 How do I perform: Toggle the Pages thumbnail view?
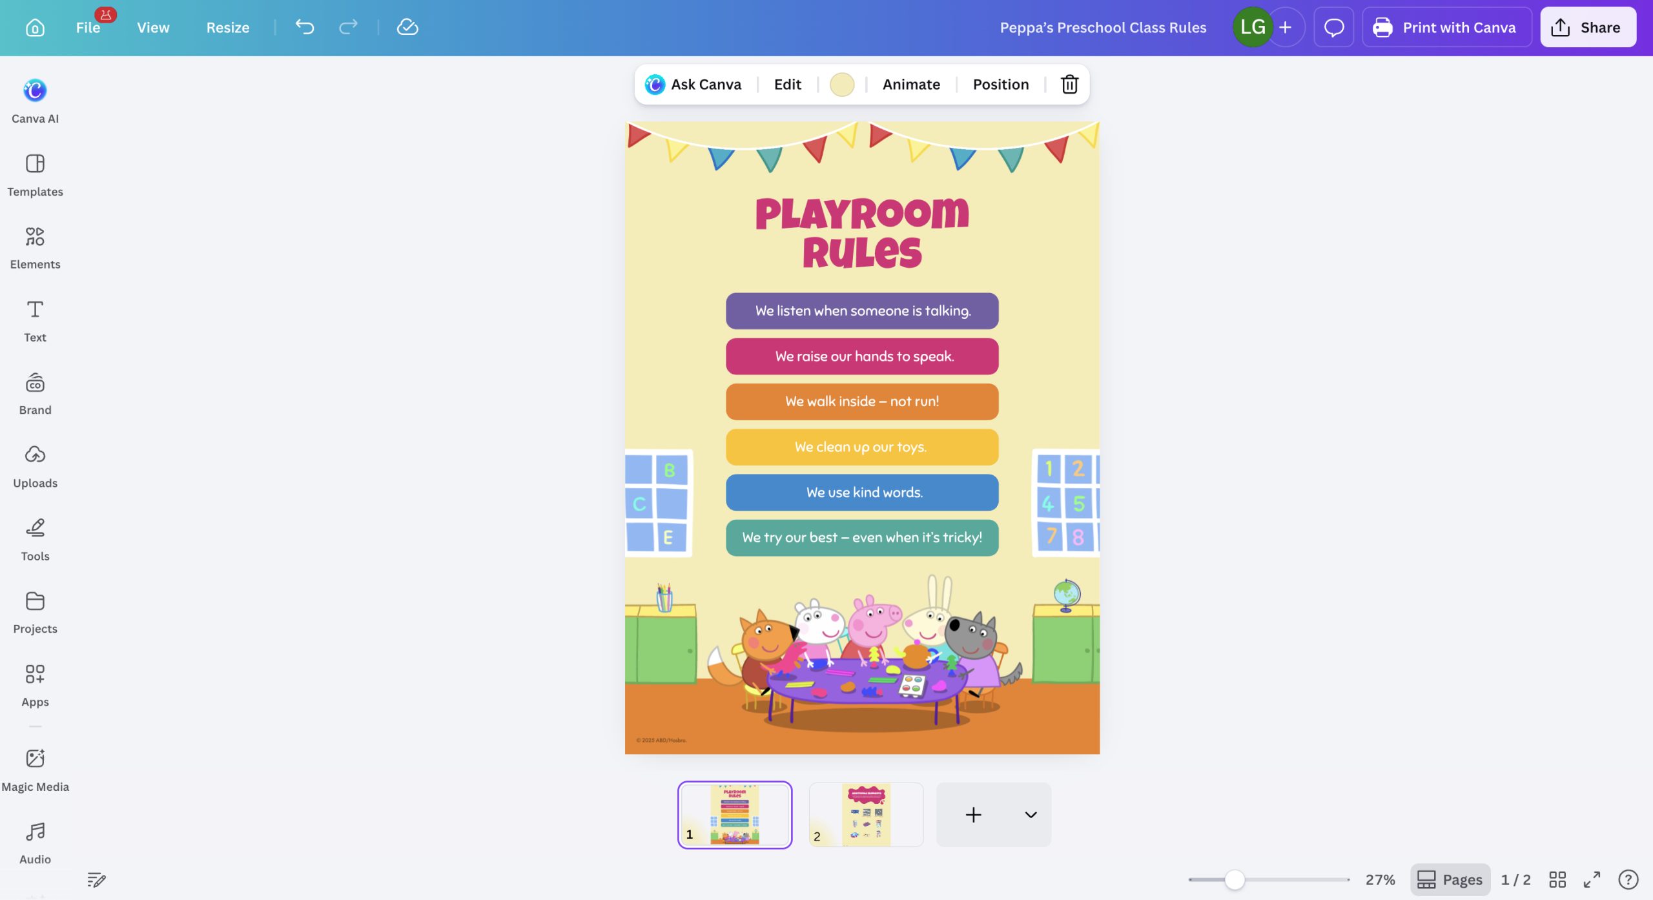[x=1450, y=879]
